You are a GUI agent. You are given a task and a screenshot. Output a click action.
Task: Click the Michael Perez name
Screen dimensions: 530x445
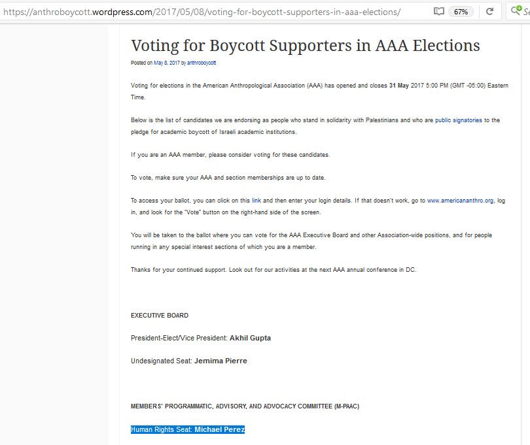(219, 429)
